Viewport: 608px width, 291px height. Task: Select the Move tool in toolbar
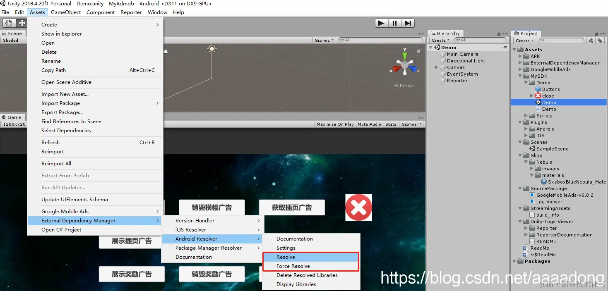22,23
